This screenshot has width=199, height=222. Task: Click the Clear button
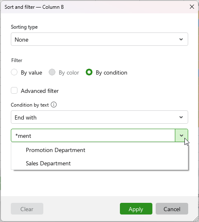pyautogui.click(x=27, y=209)
